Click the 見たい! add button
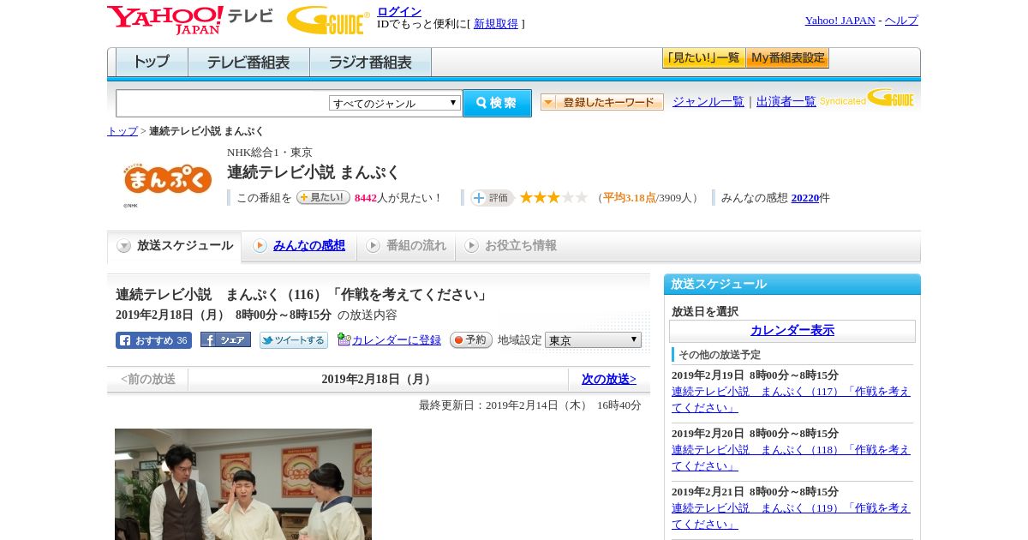 tap(323, 197)
